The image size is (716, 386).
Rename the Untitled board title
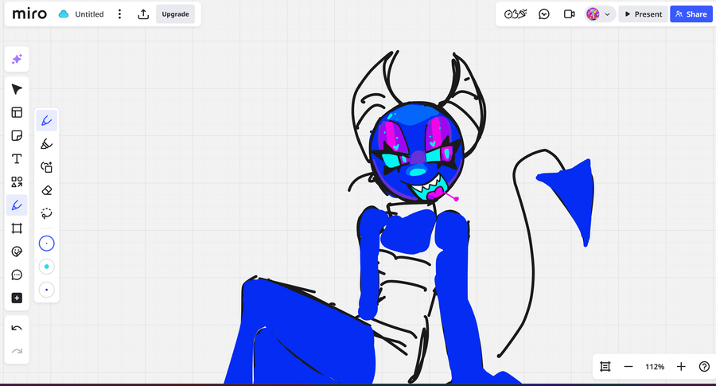[x=89, y=14]
